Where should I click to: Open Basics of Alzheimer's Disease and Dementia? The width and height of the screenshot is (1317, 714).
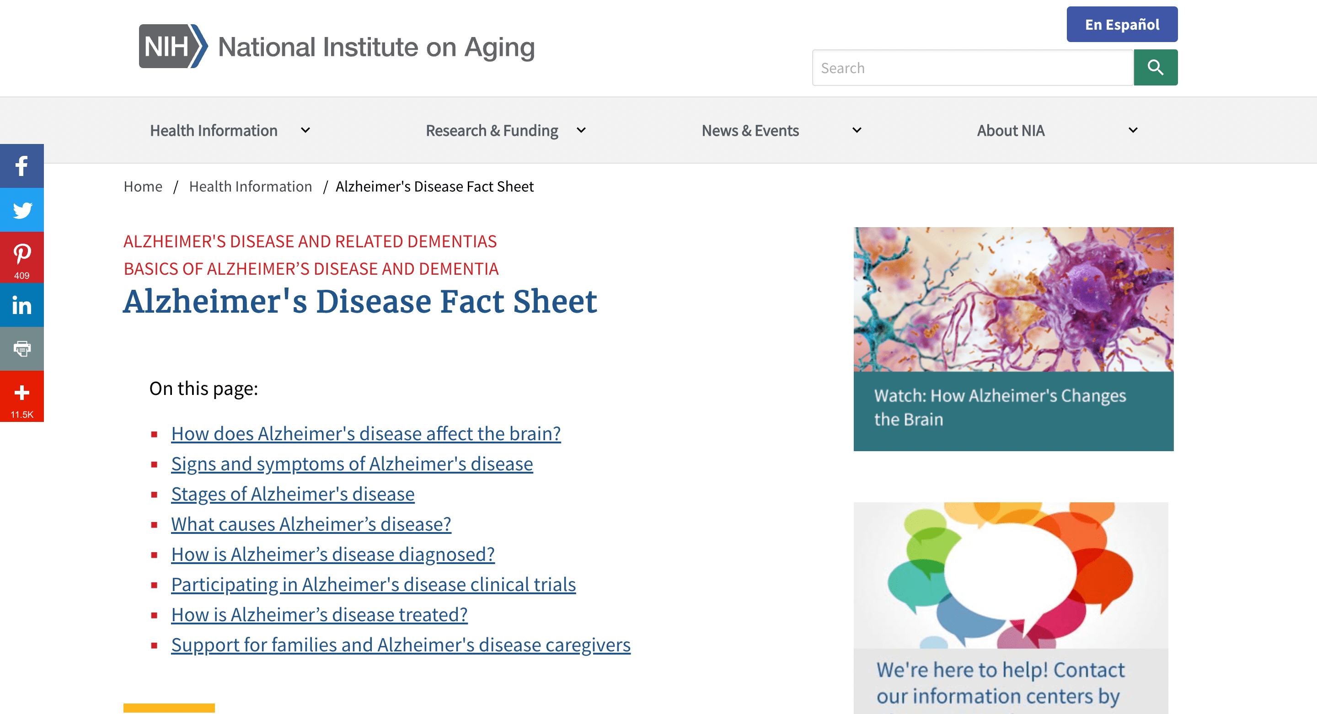pyautogui.click(x=311, y=269)
